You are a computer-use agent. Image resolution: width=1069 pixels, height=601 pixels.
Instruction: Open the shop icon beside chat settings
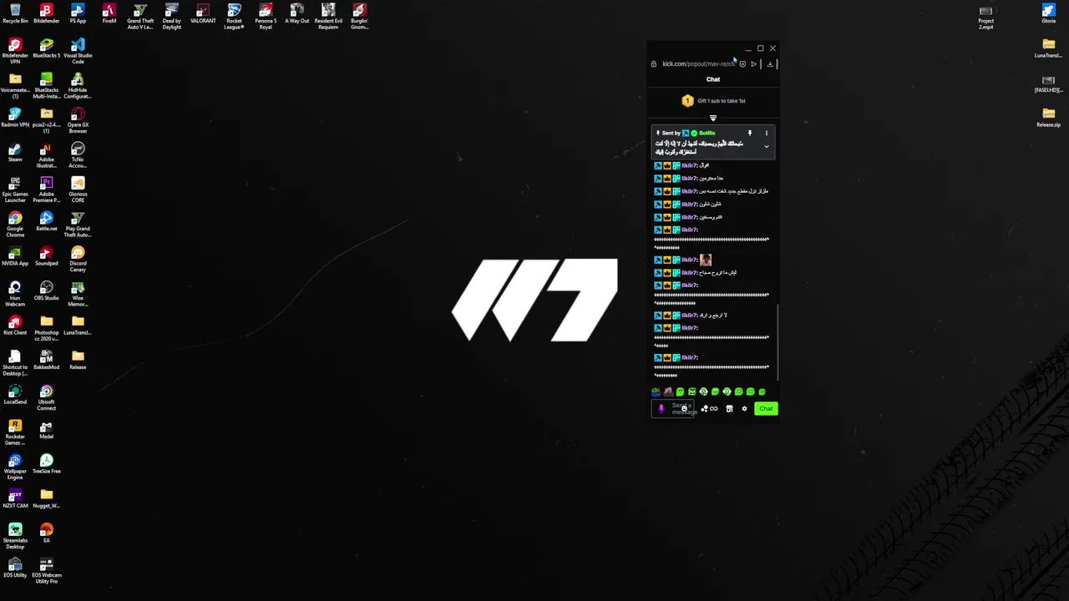(x=729, y=409)
